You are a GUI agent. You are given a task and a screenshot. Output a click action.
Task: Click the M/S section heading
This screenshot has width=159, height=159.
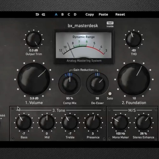(x=132, y=110)
